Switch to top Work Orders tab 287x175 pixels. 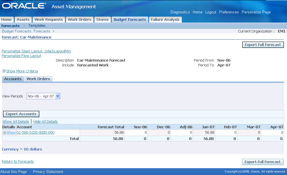coord(80,20)
